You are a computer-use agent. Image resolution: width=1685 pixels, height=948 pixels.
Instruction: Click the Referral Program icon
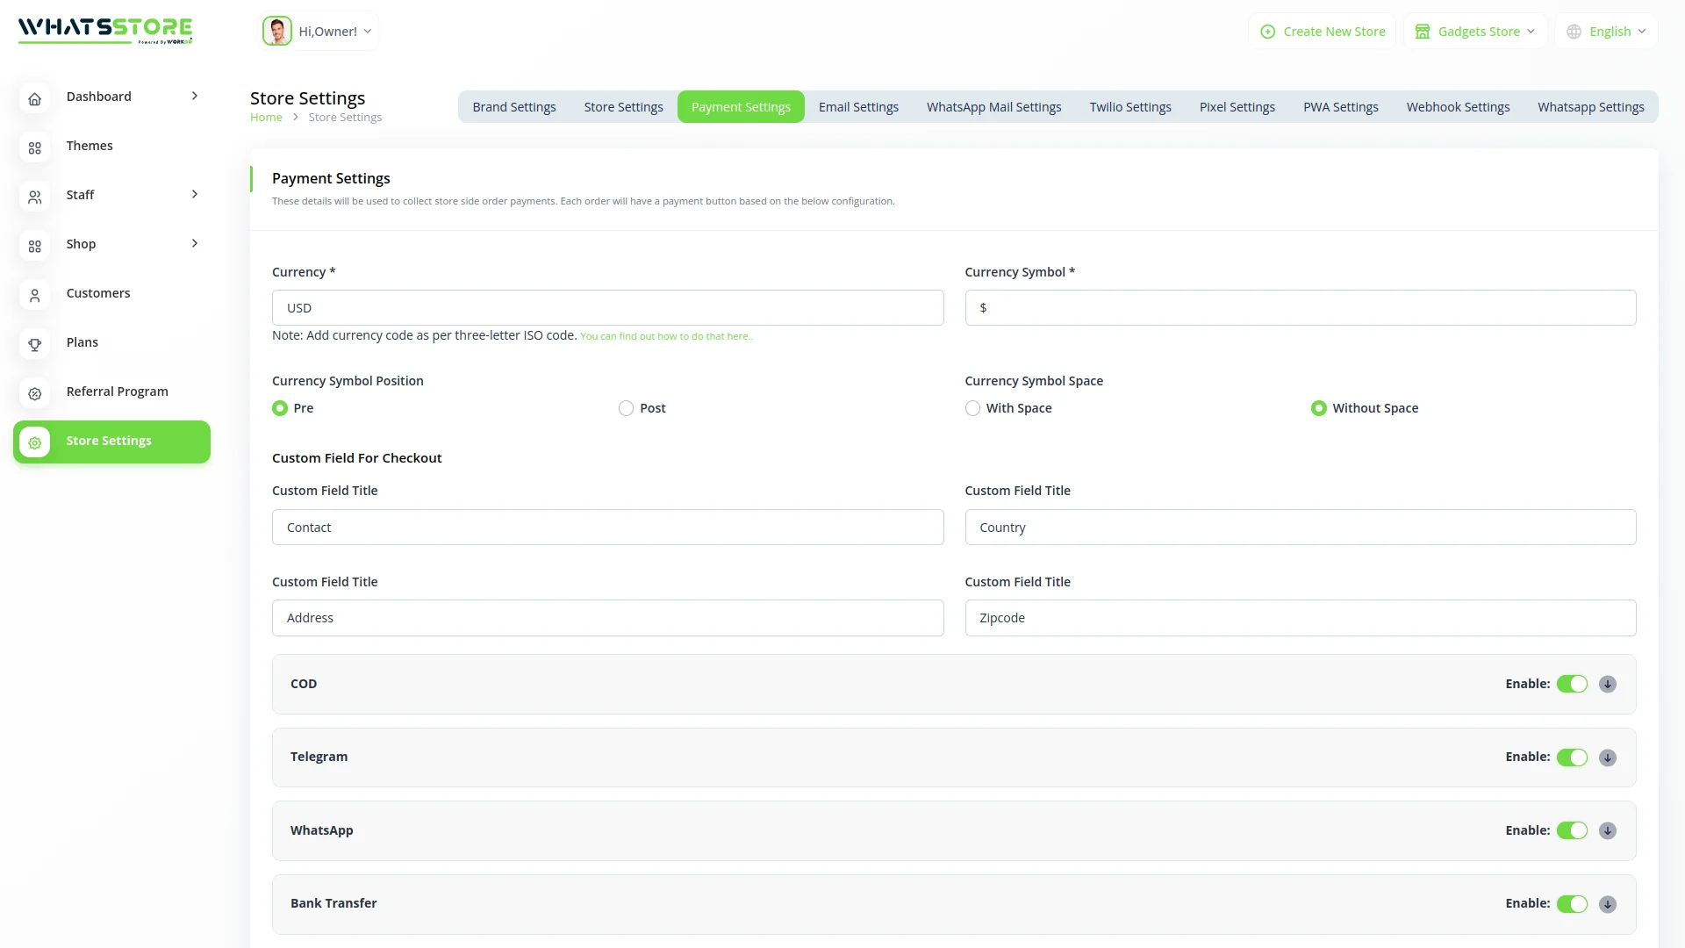[34, 393]
